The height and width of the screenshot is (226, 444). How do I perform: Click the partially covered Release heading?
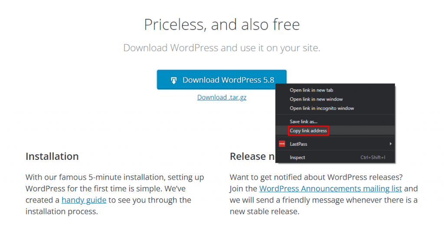pos(252,156)
